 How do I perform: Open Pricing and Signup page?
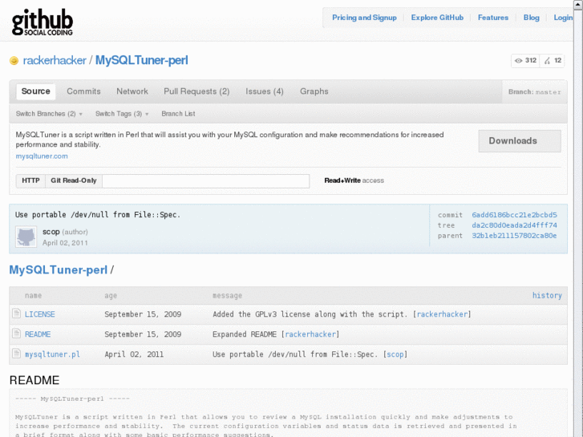tap(364, 18)
